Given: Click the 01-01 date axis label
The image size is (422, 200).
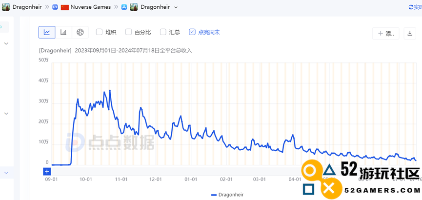Looking at the screenshot, I should tap(191, 179).
